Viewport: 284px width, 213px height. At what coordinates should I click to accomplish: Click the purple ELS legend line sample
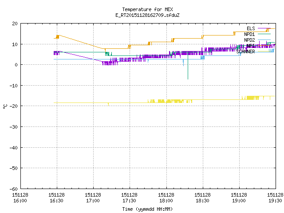click(x=264, y=28)
